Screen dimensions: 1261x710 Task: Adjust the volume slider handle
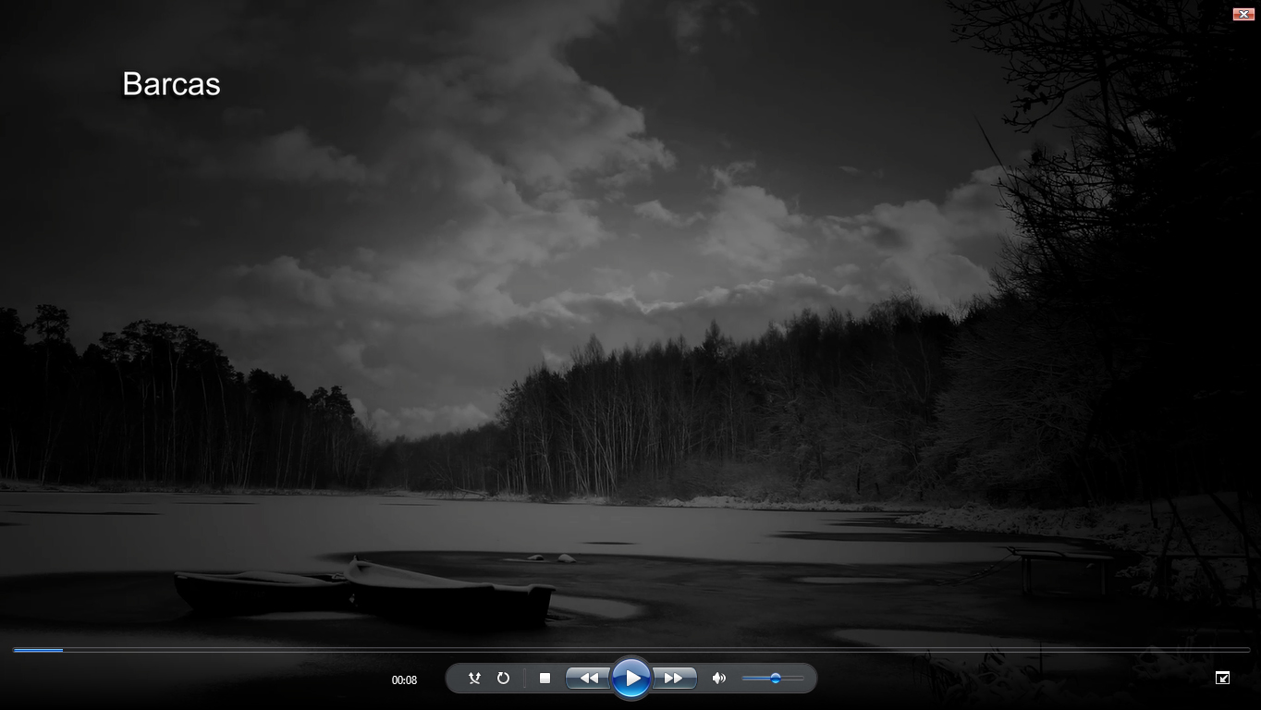[x=776, y=679]
